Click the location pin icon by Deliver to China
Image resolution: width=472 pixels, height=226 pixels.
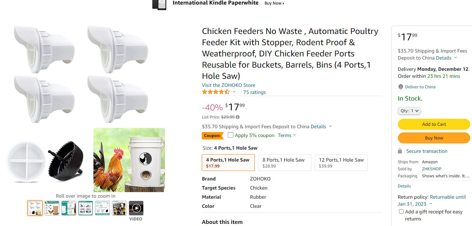pyautogui.click(x=400, y=87)
